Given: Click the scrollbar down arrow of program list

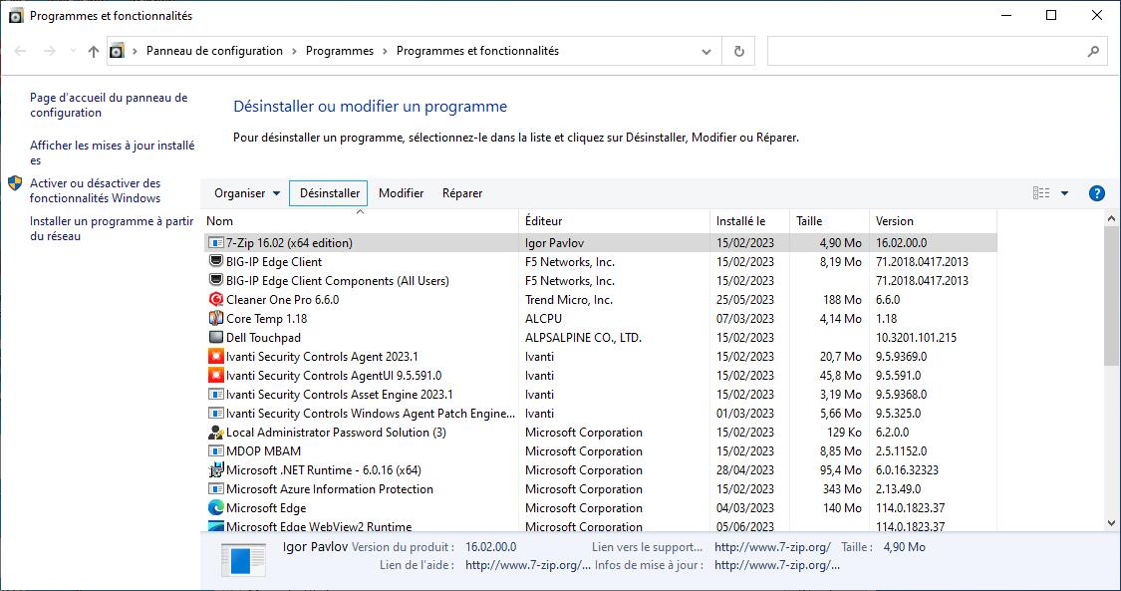Looking at the screenshot, I should 1112,523.
